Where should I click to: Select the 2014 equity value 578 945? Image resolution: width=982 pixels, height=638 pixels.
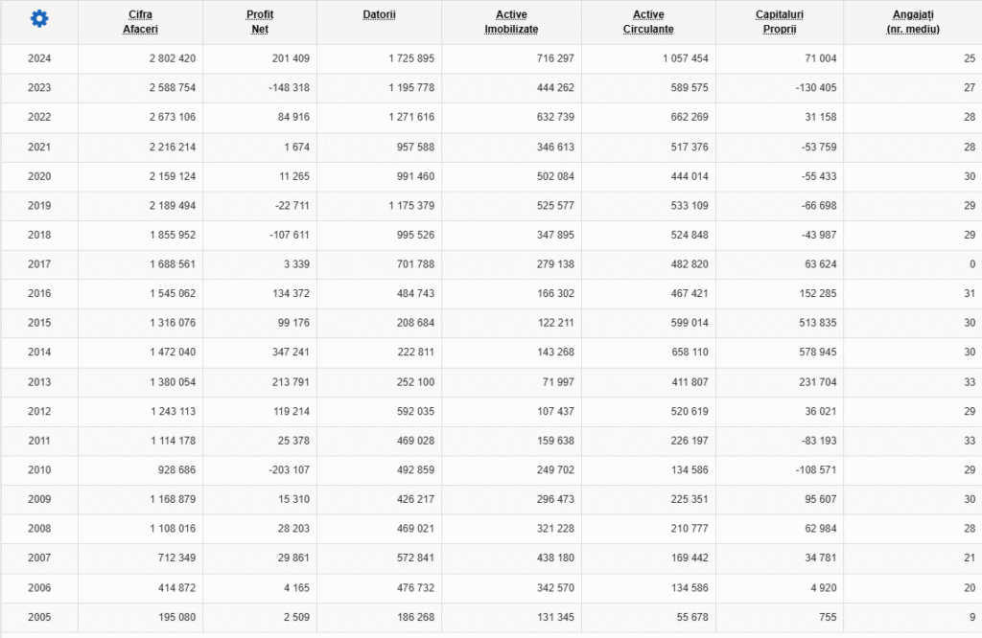tap(814, 353)
